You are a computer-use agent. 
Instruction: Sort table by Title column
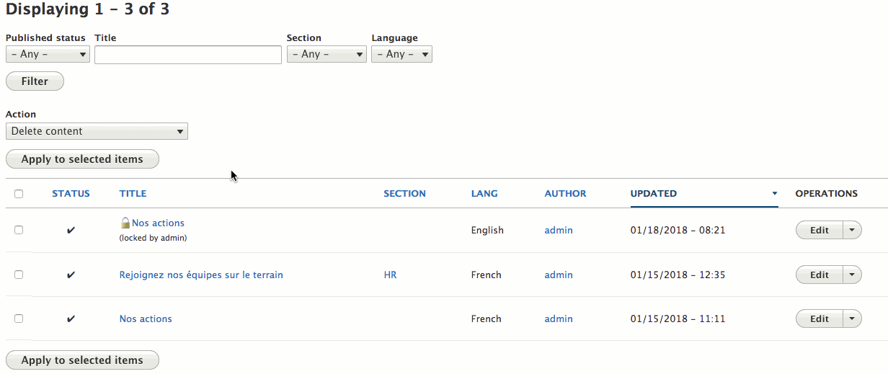pos(133,193)
